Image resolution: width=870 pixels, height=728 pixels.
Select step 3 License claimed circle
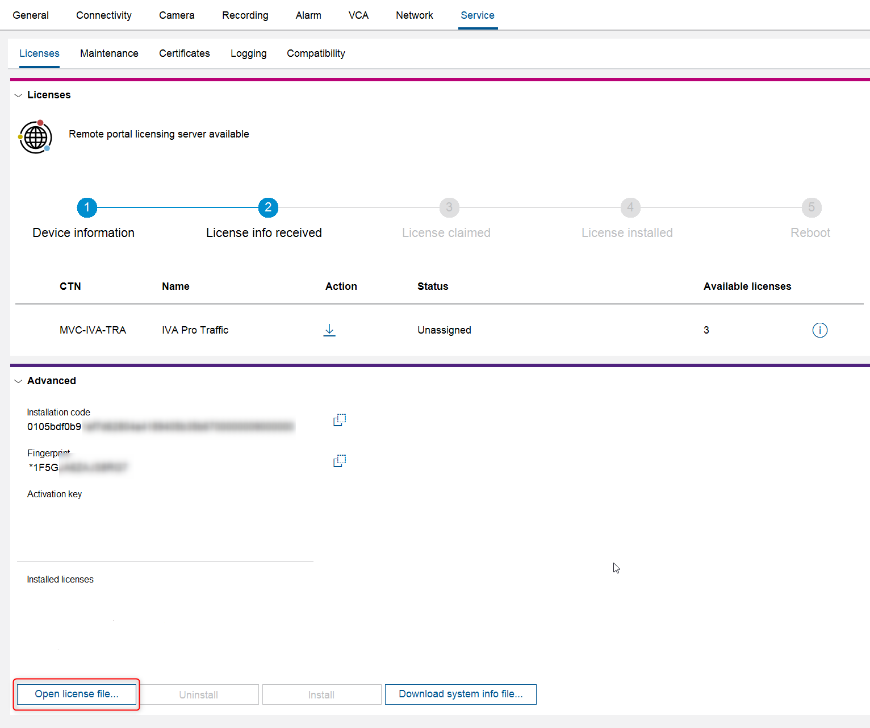[449, 207]
